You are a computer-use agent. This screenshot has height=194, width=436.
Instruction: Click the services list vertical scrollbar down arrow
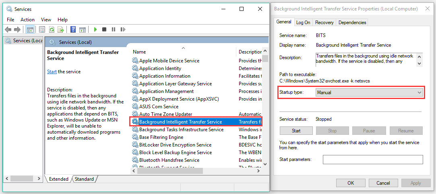265,164
